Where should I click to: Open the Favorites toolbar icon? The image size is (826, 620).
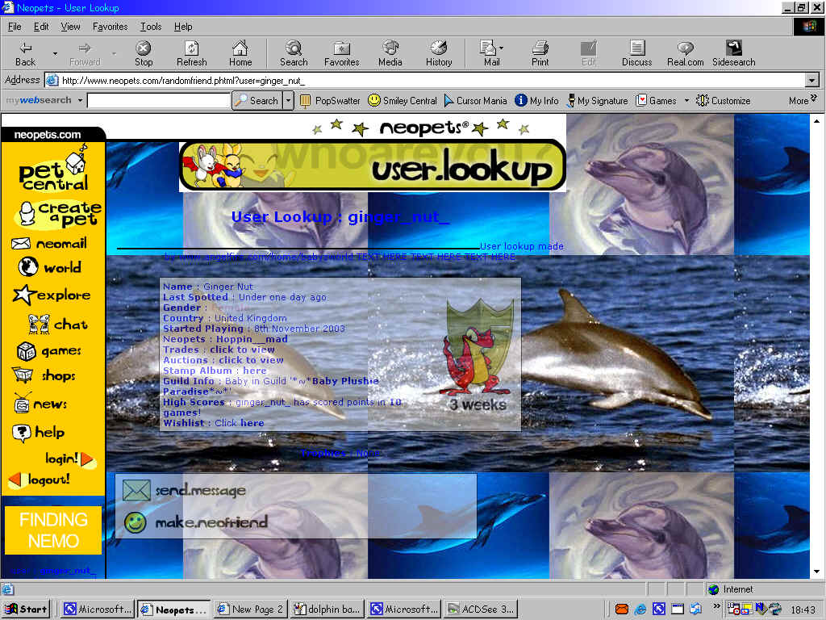341,49
